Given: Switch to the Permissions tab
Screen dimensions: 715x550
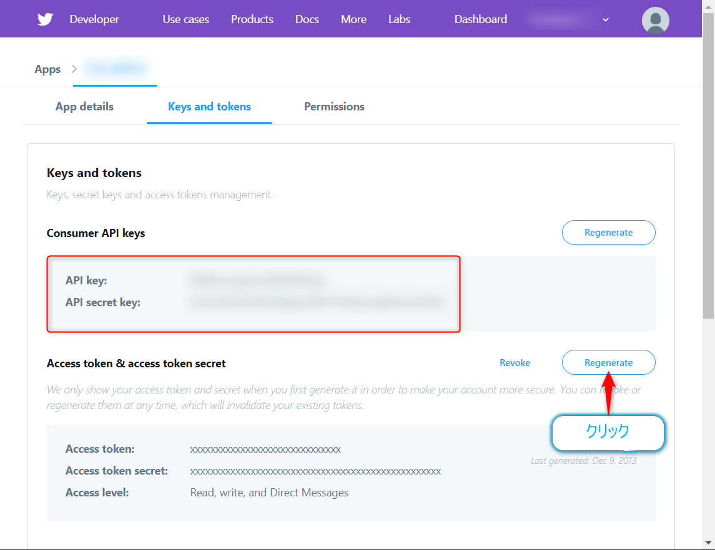Looking at the screenshot, I should click(x=334, y=107).
